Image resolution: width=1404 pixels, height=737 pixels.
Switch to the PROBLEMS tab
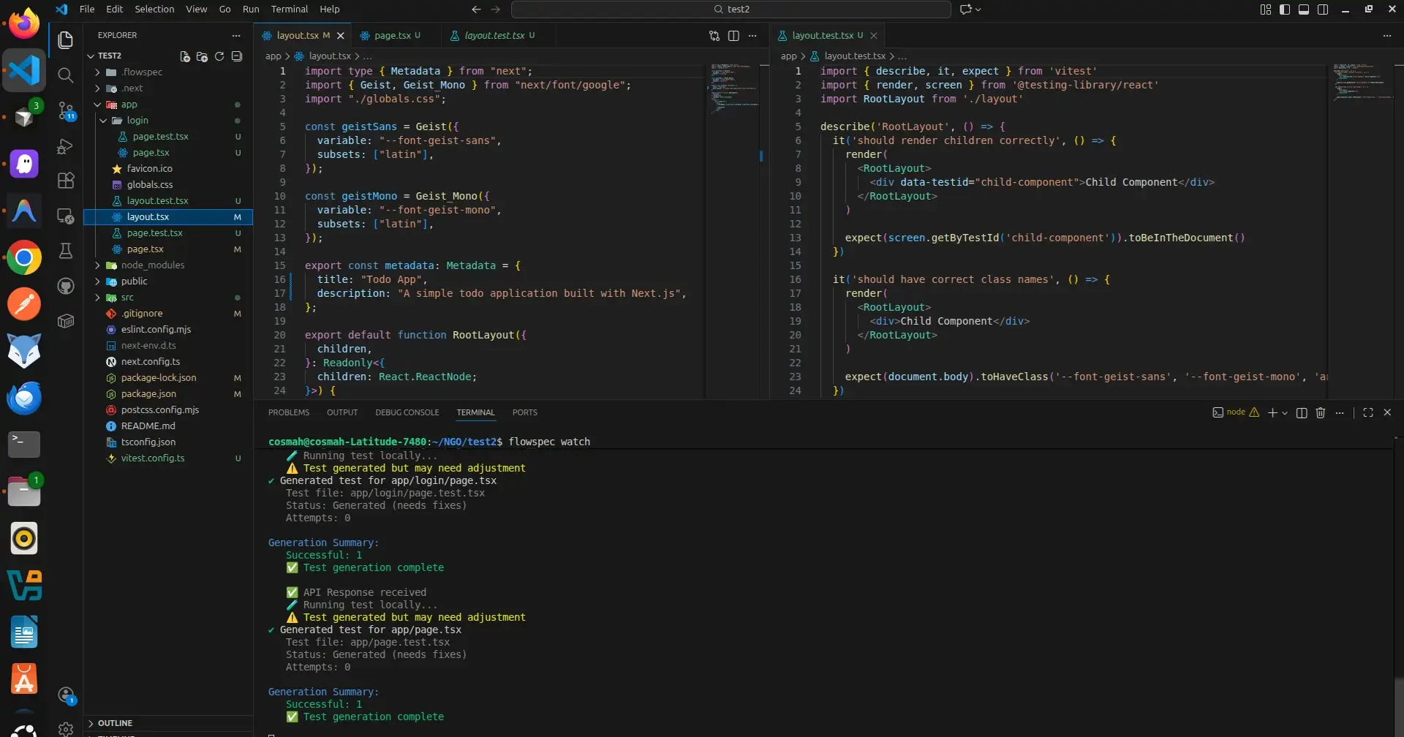point(289,412)
